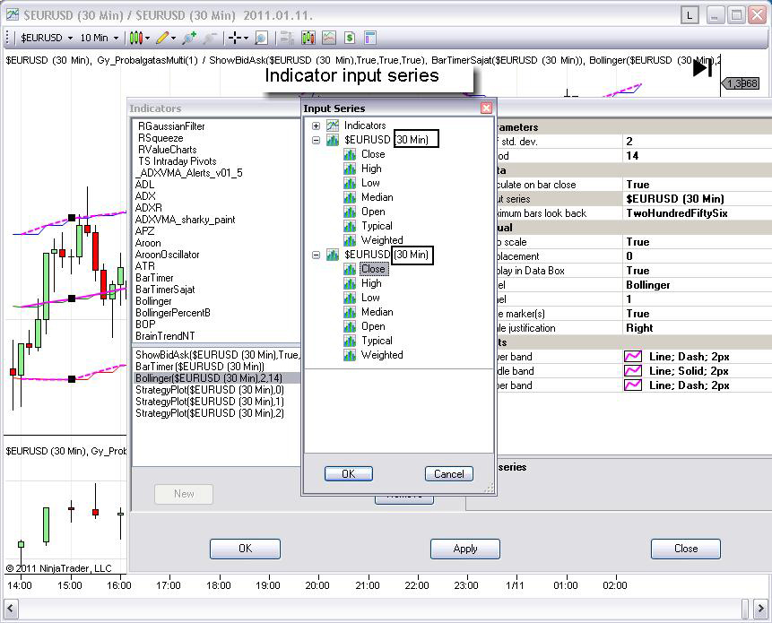Click the green dollar-sign toolbar icon
Viewport: 772px width, 623px height.
coord(350,38)
